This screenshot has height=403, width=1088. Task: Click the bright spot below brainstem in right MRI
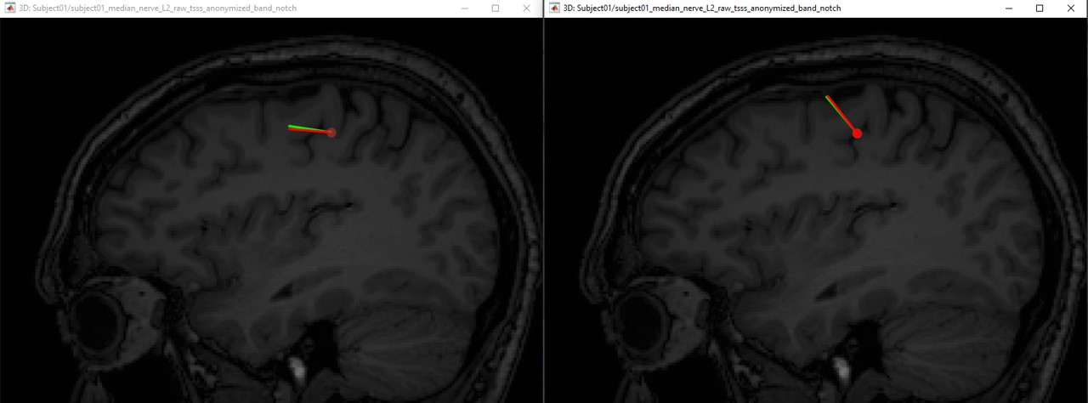(x=840, y=367)
